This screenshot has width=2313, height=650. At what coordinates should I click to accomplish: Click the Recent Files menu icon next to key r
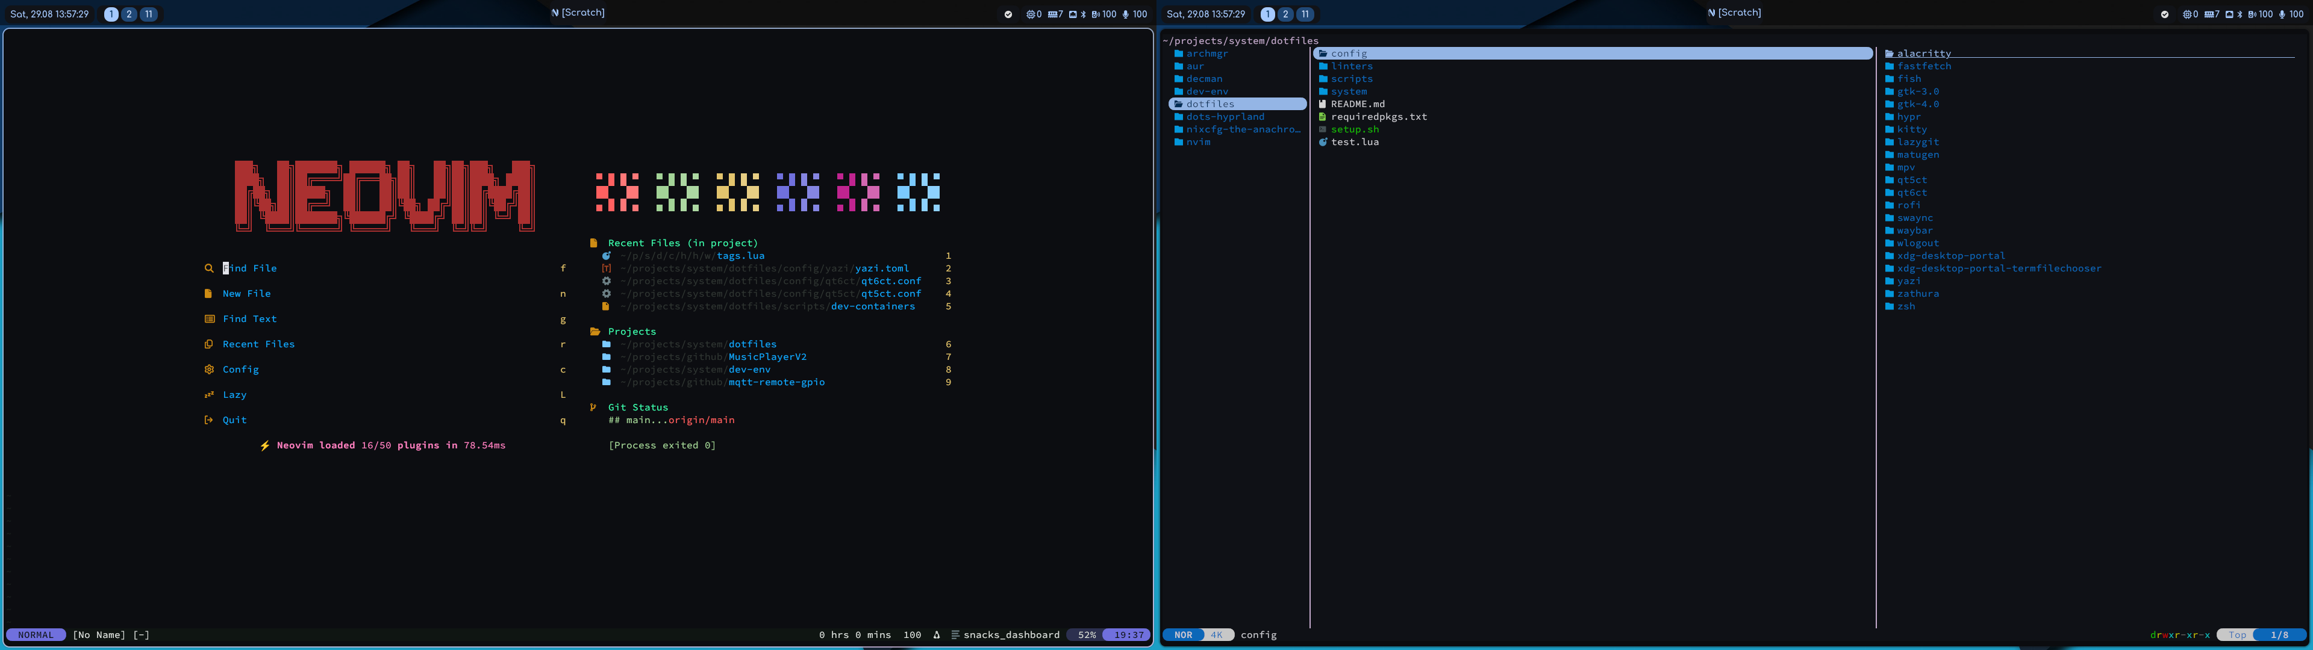coord(208,344)
